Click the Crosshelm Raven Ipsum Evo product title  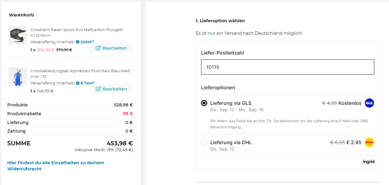(x=77, y=30)
